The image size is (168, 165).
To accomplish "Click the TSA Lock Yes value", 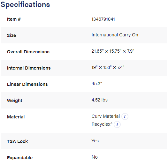I will (95, 141).
